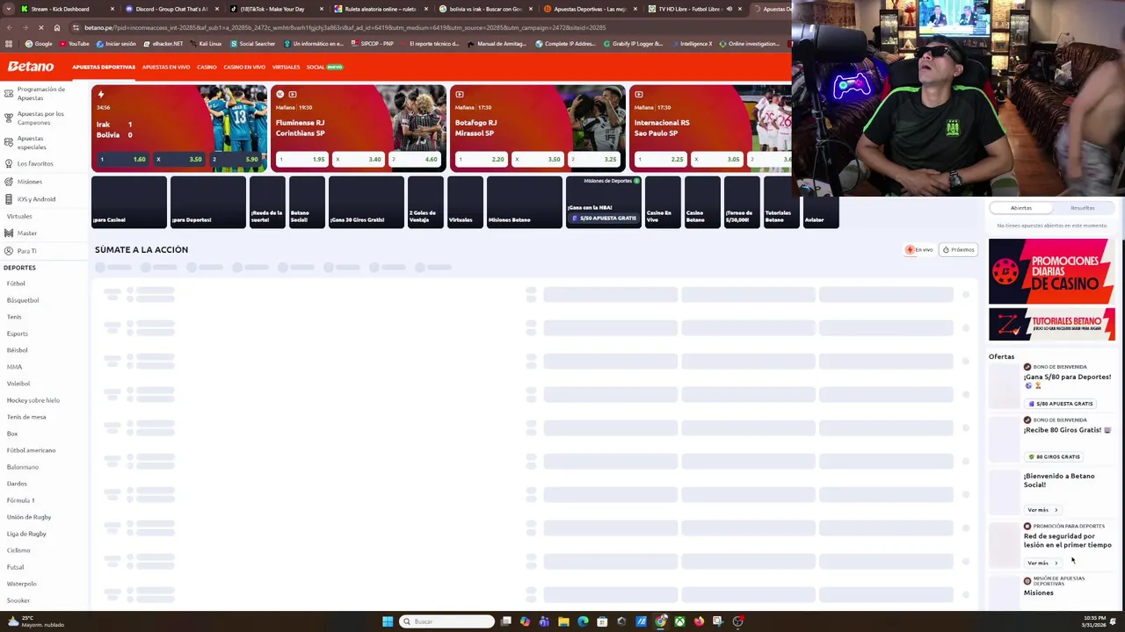Expand Ver más under Bienvenido a Betano Social
This screenshot has height=632, width=1125.
click(1042, 510)
